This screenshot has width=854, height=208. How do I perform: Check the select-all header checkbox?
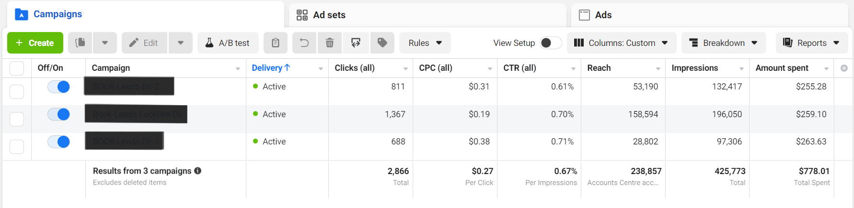pyautogui.click(x=17, y=68)
